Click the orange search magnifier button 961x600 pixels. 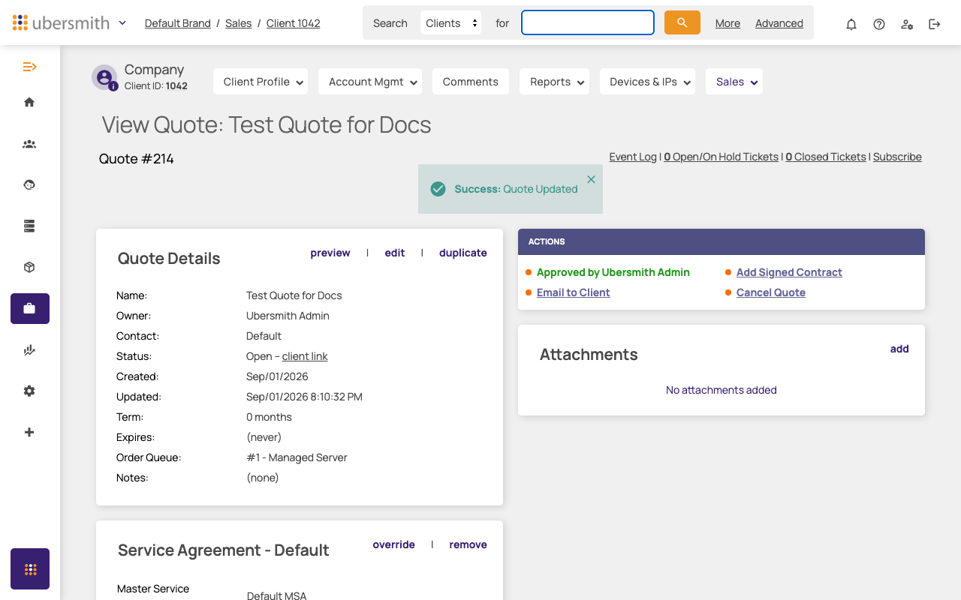point(682,22)
